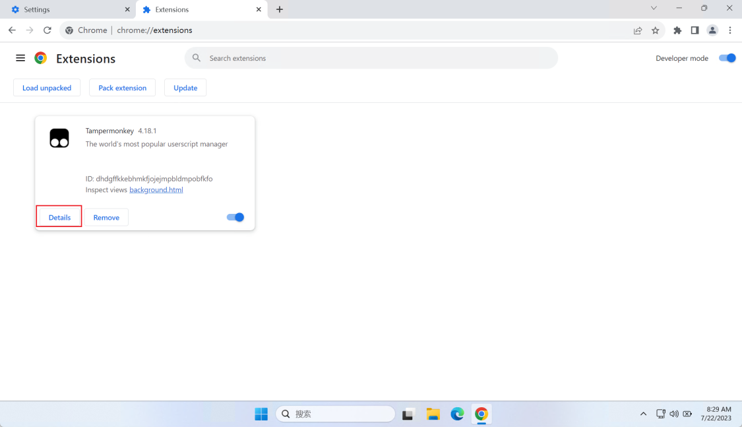Screen dimensions: 742x427
Task: Open the tab search chevron
Action: click(x=654, y=8)
